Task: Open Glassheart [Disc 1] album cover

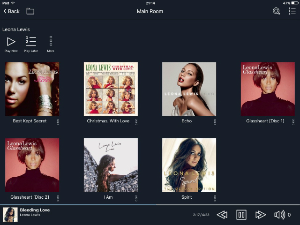Action: point(268,89)
